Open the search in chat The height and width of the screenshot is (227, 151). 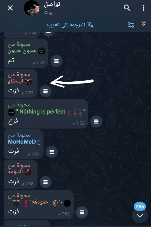pyautogui.click(x=127, y=8)
